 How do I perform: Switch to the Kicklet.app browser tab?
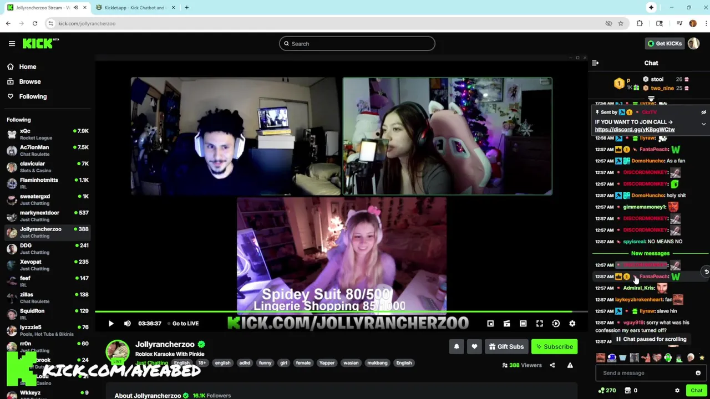(135, 8)
